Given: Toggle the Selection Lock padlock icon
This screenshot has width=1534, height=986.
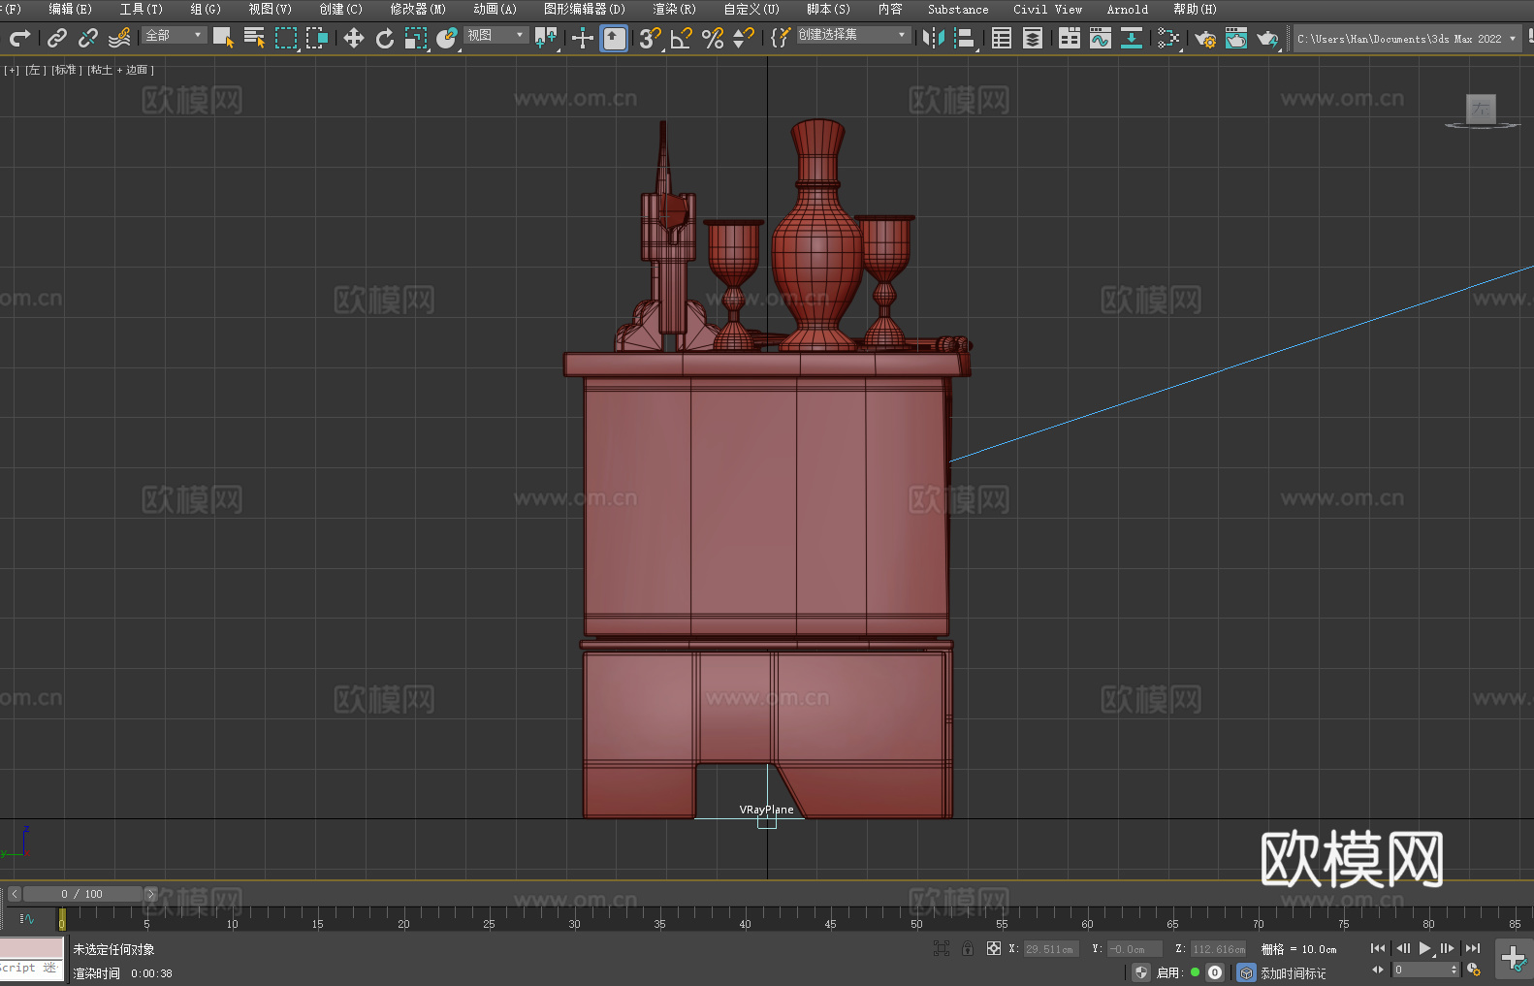Looking at the screenshot, I should coord(968,948).
